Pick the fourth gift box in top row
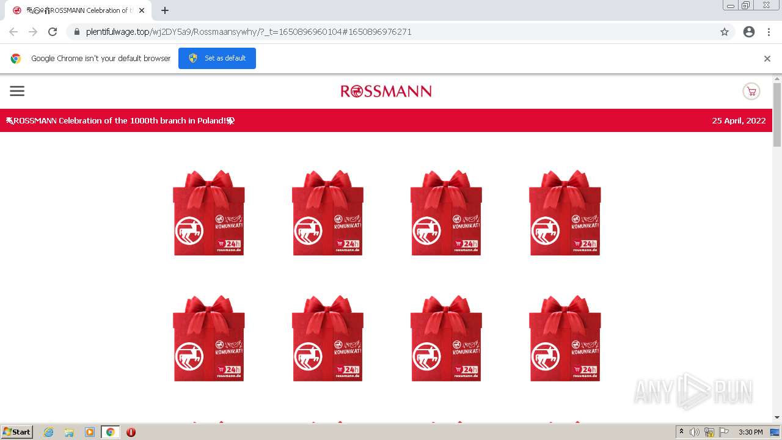 [565, 213]
